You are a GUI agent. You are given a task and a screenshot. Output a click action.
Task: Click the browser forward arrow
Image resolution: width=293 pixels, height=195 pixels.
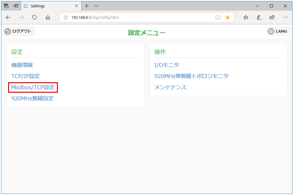click(21, 18)
